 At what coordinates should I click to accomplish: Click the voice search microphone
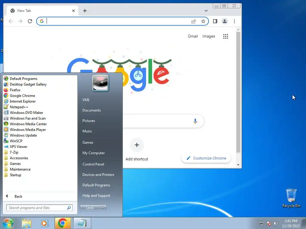pos(195,121)
